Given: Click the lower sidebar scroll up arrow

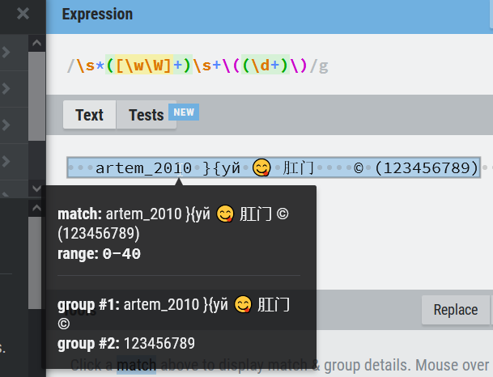Looking at the screenshot, I should click(36, 208).
